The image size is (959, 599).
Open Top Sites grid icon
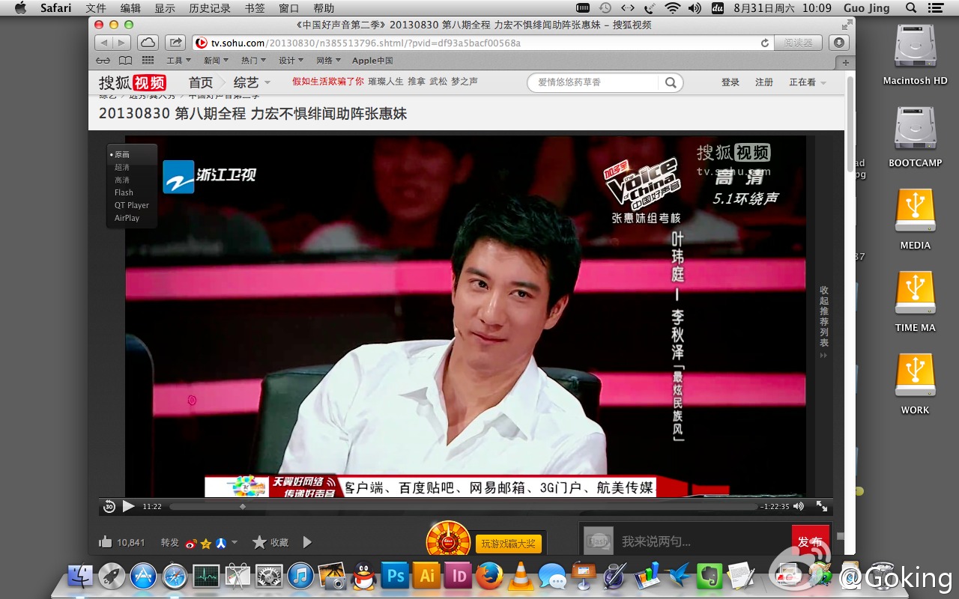tap(148, 61)
